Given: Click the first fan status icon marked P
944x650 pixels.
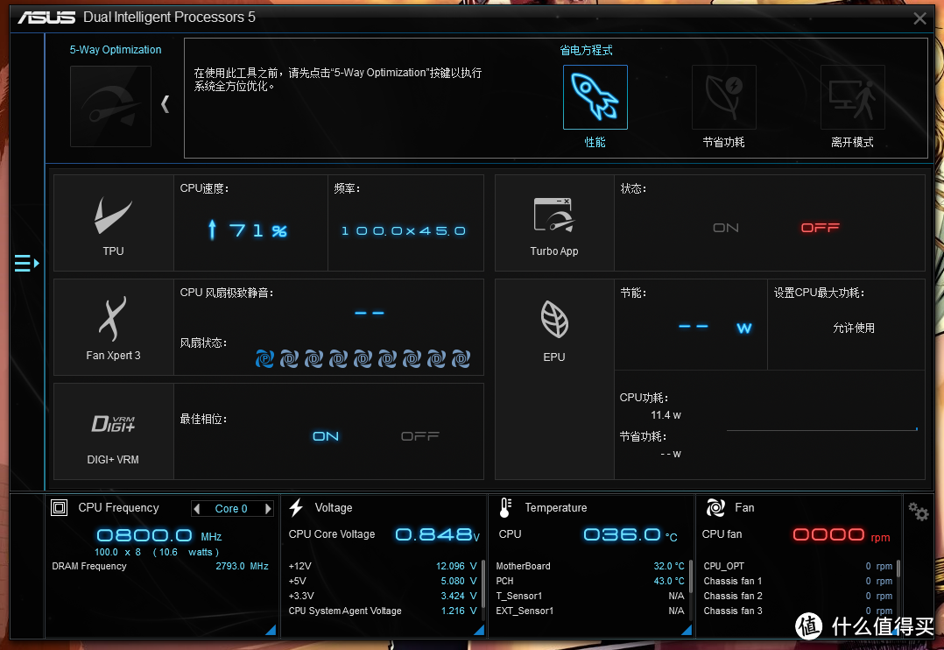Looking at the screenshot, I should 264,359.
